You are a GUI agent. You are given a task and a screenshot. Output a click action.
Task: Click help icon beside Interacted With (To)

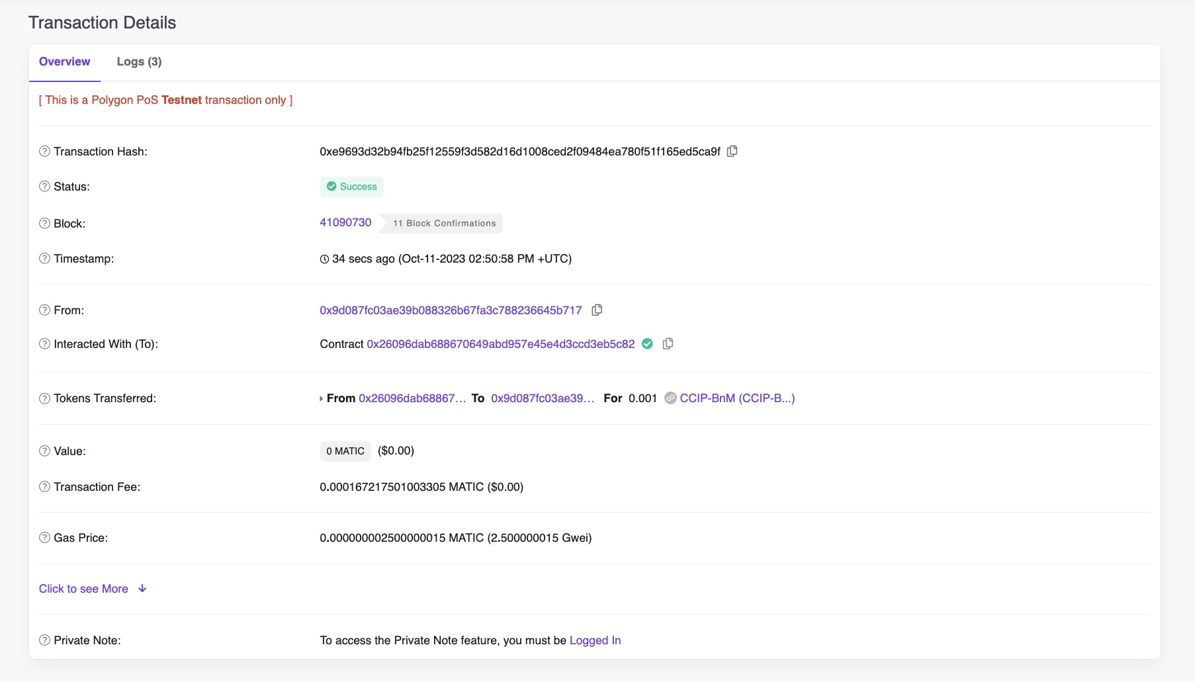(44, 344)
